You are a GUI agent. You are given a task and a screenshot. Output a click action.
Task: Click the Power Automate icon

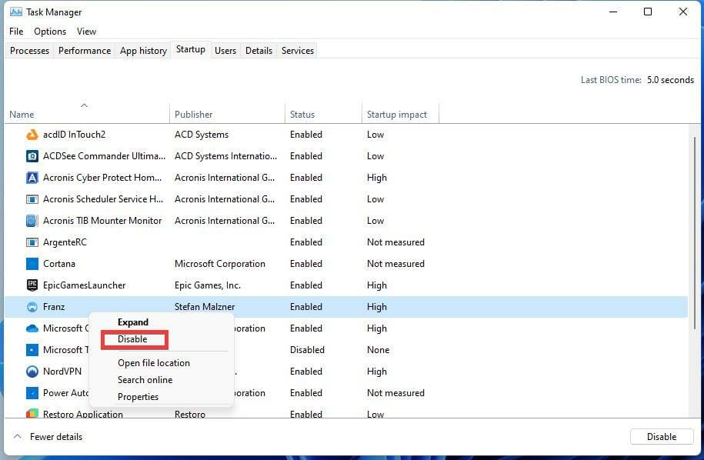click(x=32, y=392)
